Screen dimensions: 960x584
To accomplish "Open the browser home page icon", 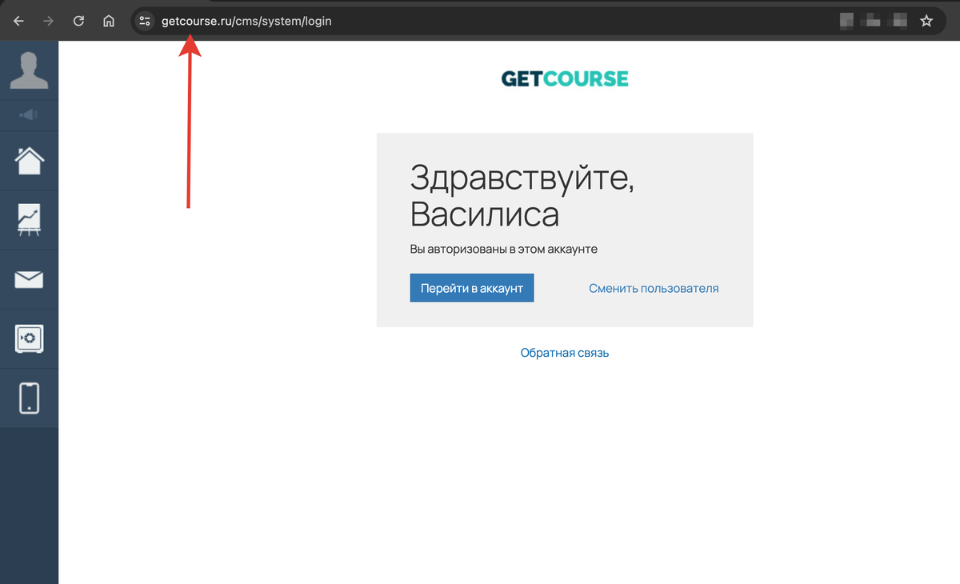I will pyautogui.click(x=109, y=22).
